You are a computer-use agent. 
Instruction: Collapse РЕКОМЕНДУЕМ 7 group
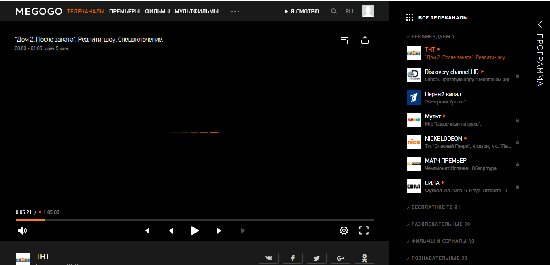(x=431, y=37)
